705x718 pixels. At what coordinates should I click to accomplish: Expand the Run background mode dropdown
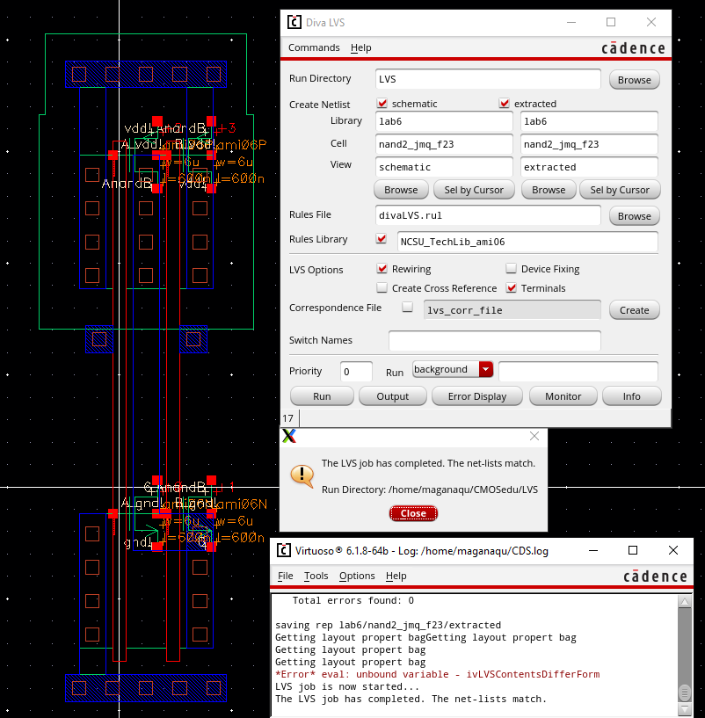click(487, 370)
